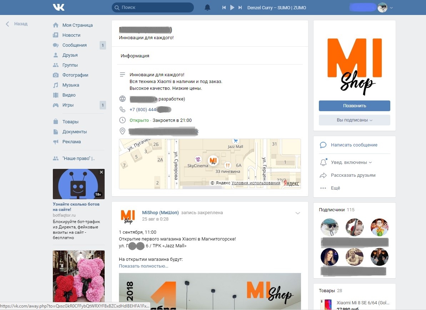The height and width of the screenshot is (310, 426).
Task: Open Яндекс Условия использования link
Action: pos(256,183)
